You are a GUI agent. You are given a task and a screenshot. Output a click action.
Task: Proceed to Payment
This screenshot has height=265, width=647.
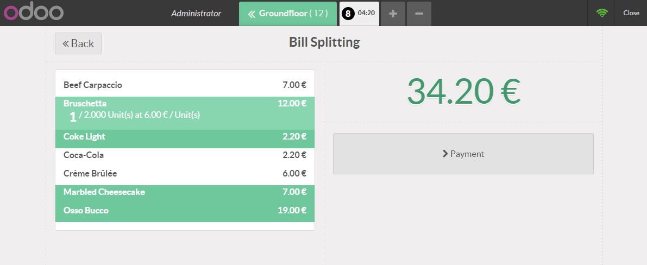point(463,154)
